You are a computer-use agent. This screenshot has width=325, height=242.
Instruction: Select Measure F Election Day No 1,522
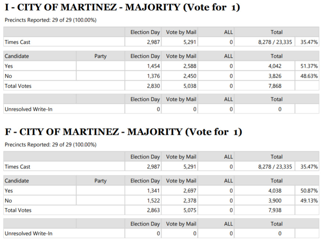pos(153,201)
